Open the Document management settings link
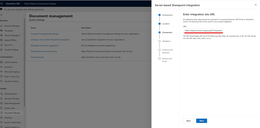260x128 pixels. pos(44,34)
